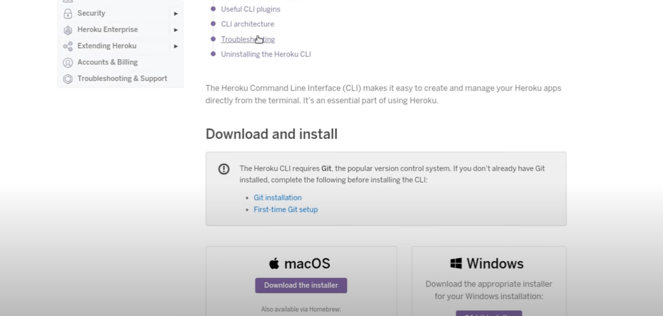Open Troubleshooting & Support in the sidebar
The width and height of the screenshot is (663, 316).
click(122, 79)
